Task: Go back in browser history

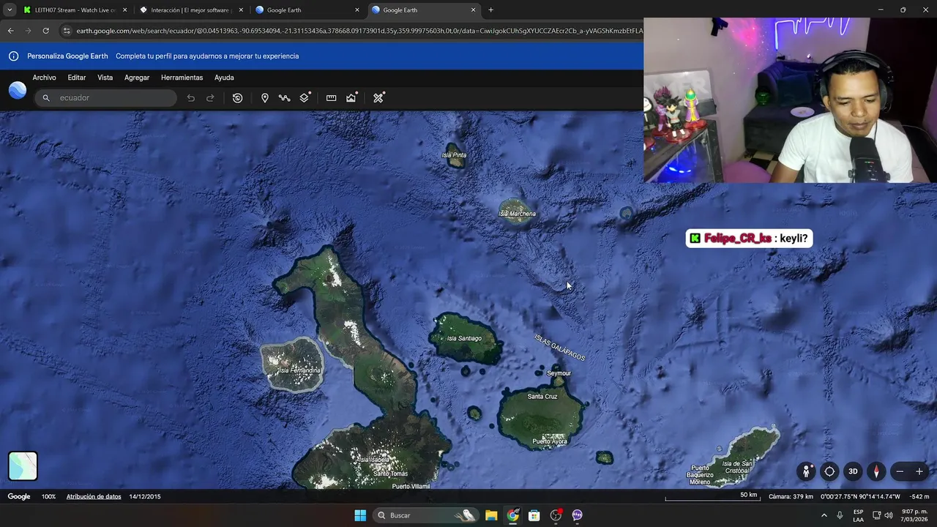Action: coord(10,31)
